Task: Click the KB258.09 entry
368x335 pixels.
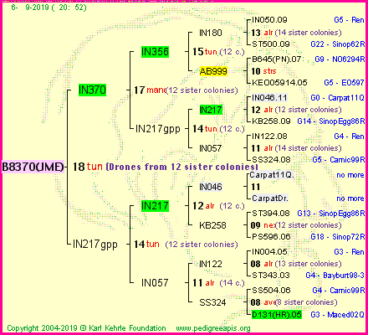Action: (x=271, y=121)
